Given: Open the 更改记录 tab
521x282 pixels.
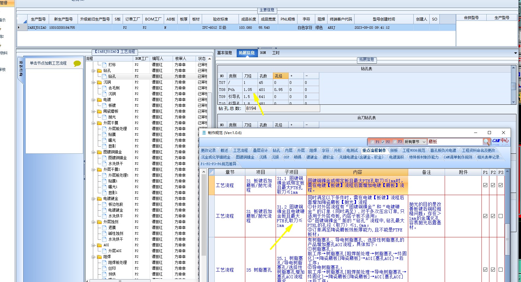Looking at the screenshot, I should (208, 150).
